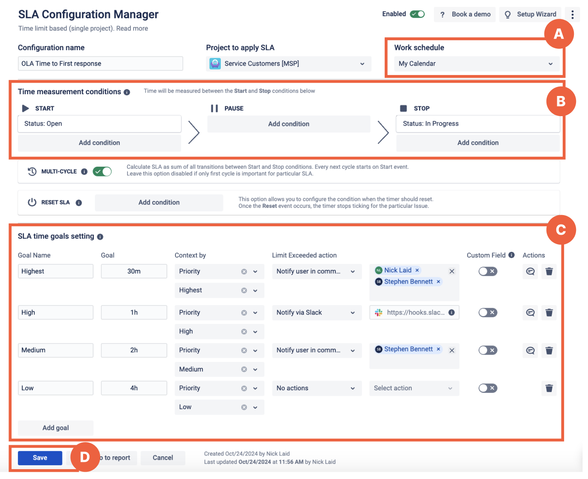Click info icon next to Reset SLA
588x479 pixels.
point(79,203)
